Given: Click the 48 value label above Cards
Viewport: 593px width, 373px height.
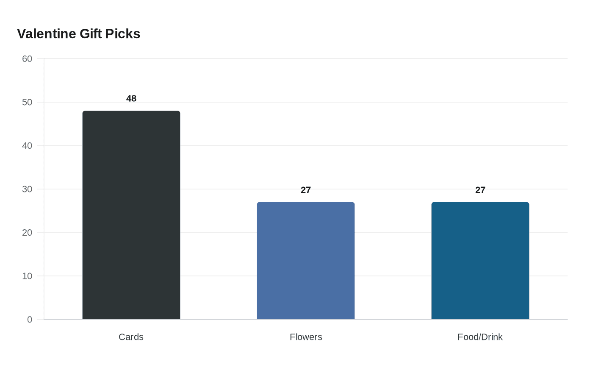Looking at the screenshot, I should 131,98.
